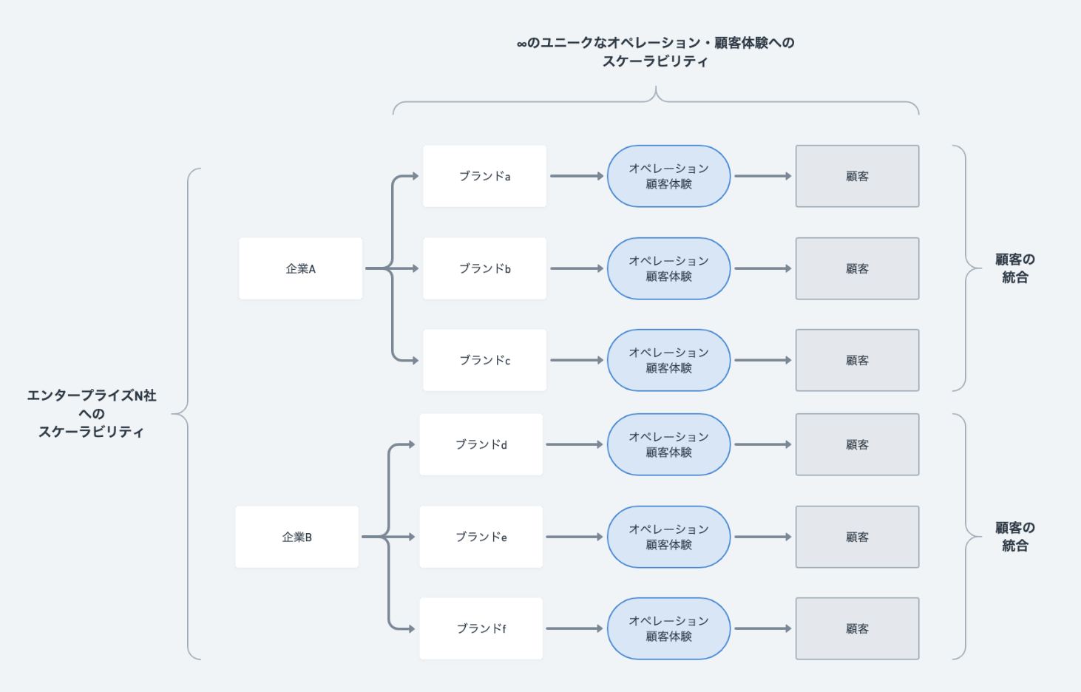Select the 顧客 box in ブランドb row

coord(857,268)
